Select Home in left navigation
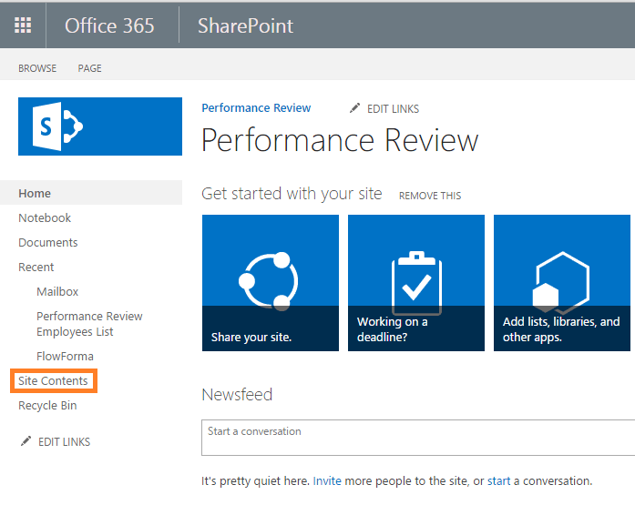This screenshot has height=505, width=635. click(x=35, y=193)
